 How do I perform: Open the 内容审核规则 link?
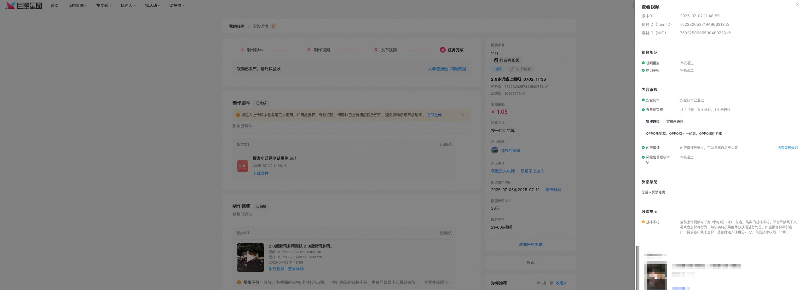click(x=788, y=148)
